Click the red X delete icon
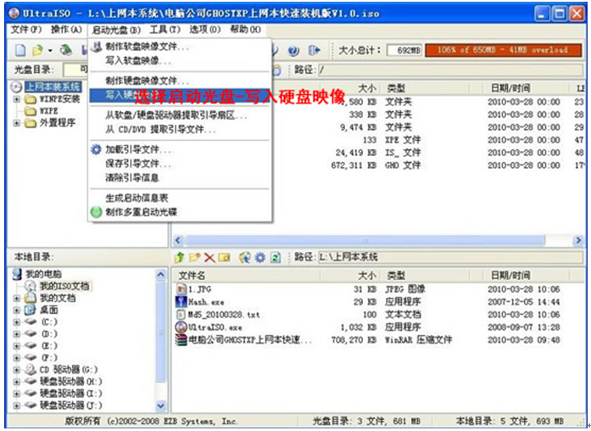 coord(209,258)
